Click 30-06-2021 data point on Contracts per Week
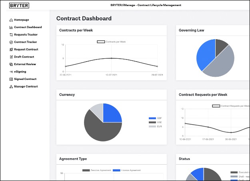The height and width of the screenshot is (181, 250). click(65, 66)
